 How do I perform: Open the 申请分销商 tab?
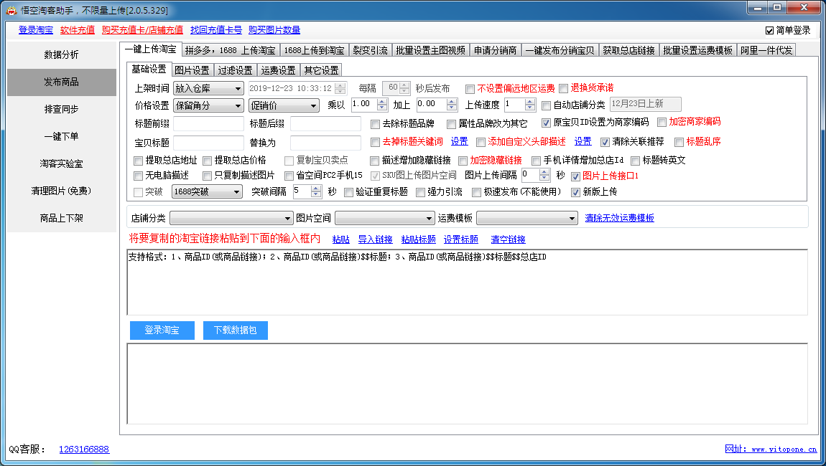coord(495,50)
